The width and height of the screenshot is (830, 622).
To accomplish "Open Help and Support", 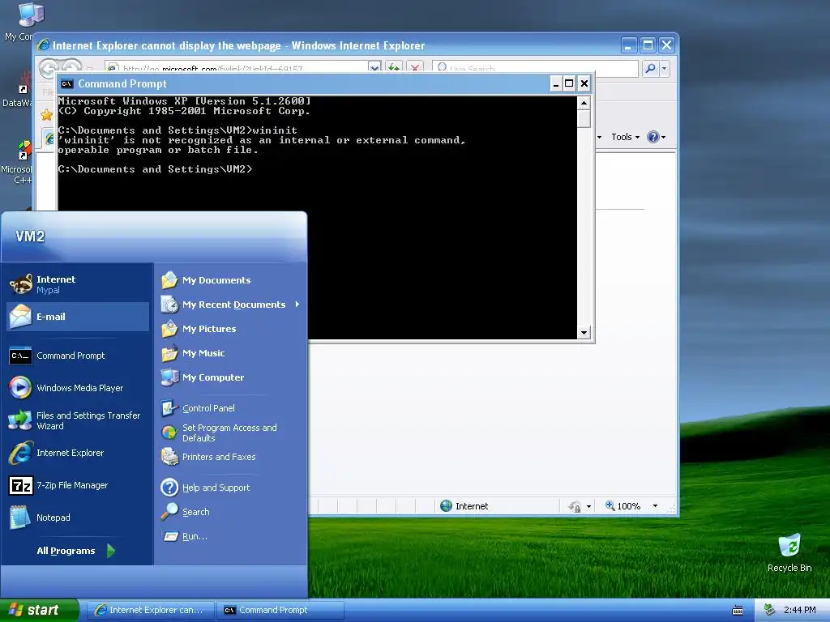I will (231, 487).
